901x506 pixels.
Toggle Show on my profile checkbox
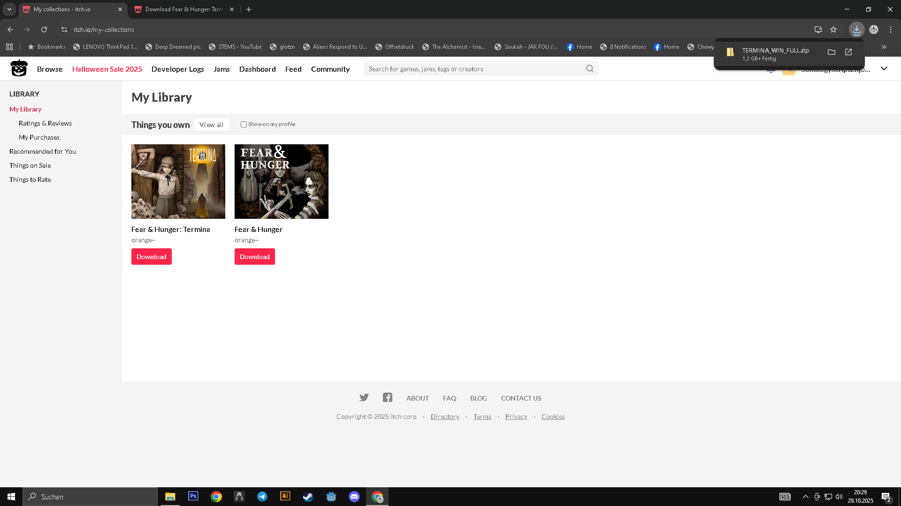click(x=244, y=125)
